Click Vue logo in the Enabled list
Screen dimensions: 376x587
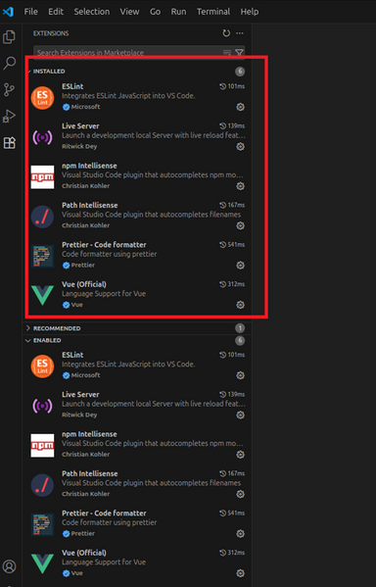tap(42, 563)
